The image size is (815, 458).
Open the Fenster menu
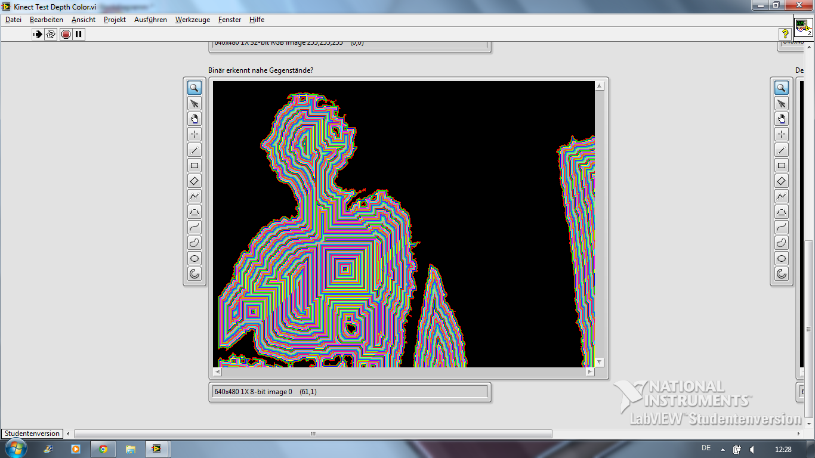[x=230, y=20]
